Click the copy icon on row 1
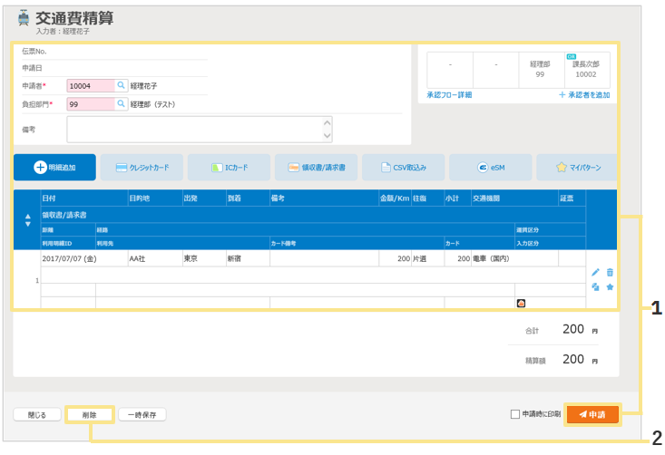This screenshot has height=455, width=665. [x=595, y=286]
